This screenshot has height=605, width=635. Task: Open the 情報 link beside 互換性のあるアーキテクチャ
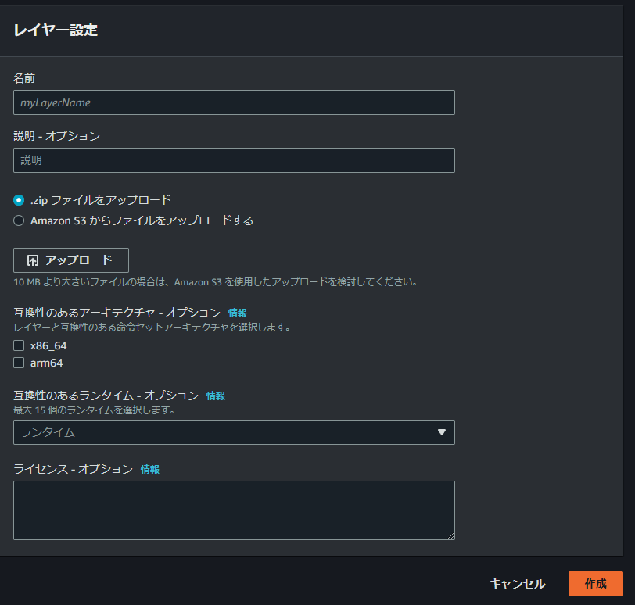pos(237,312)
